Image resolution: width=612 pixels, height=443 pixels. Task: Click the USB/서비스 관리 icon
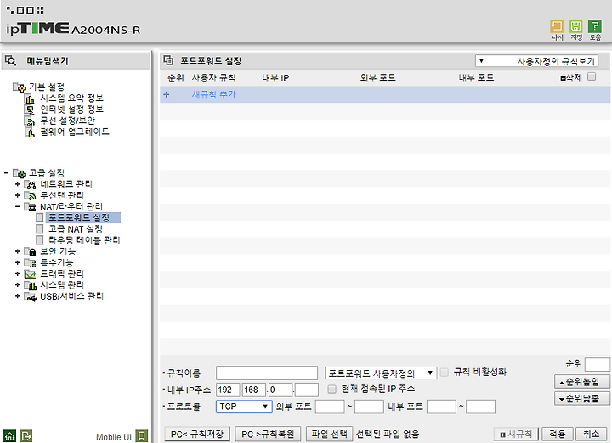31,297
